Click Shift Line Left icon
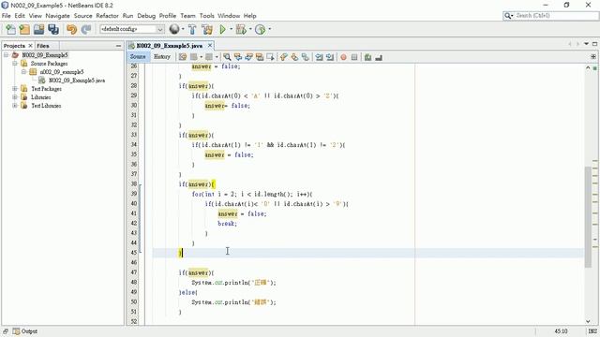This screenshot has width=600, height=337. (319, 57)
